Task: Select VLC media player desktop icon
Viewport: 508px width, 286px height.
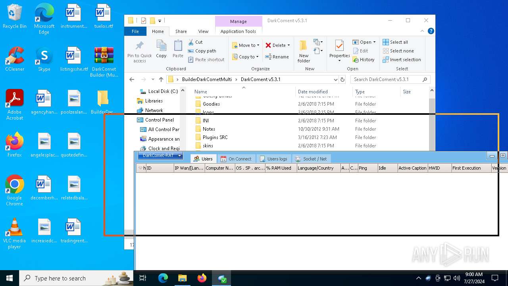Action: pyautogui.click(x=15, y=234)
